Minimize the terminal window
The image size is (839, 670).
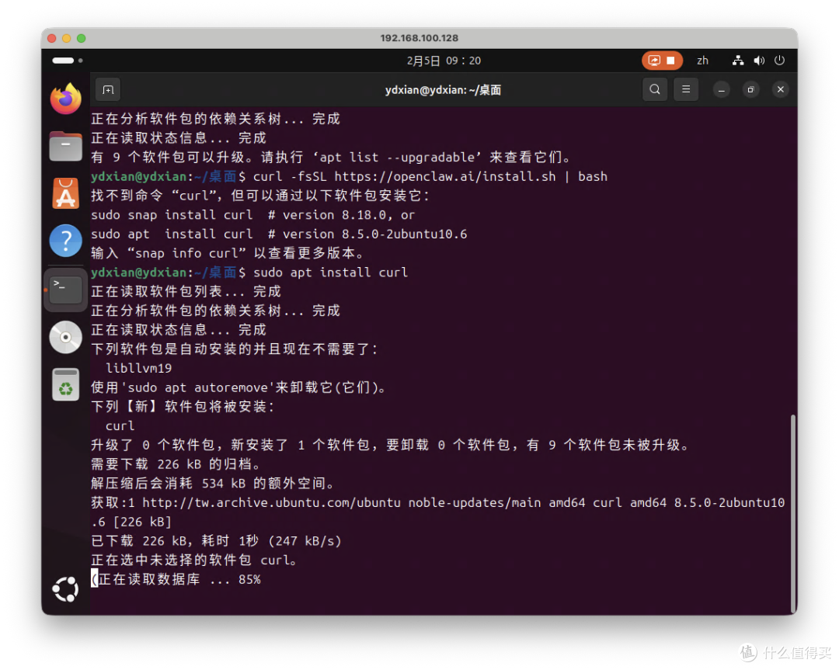pos(721,90)
